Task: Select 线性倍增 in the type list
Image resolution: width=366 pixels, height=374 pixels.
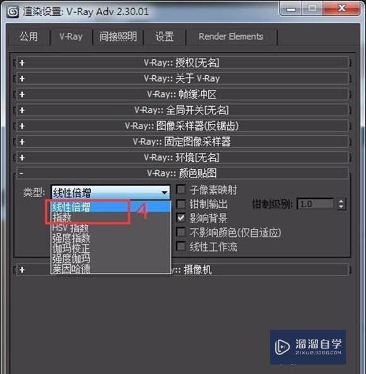Action: coord(110,207)
